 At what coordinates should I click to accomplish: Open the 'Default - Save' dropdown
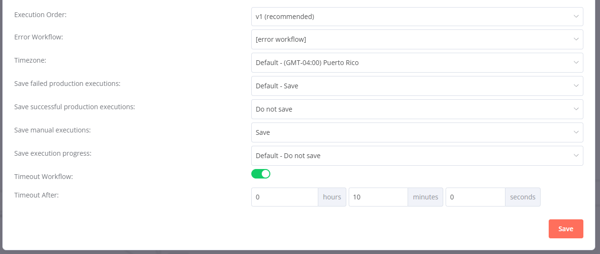coord(409,86)
